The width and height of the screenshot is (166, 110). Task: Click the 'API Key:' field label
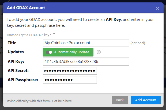pos(16,62)
